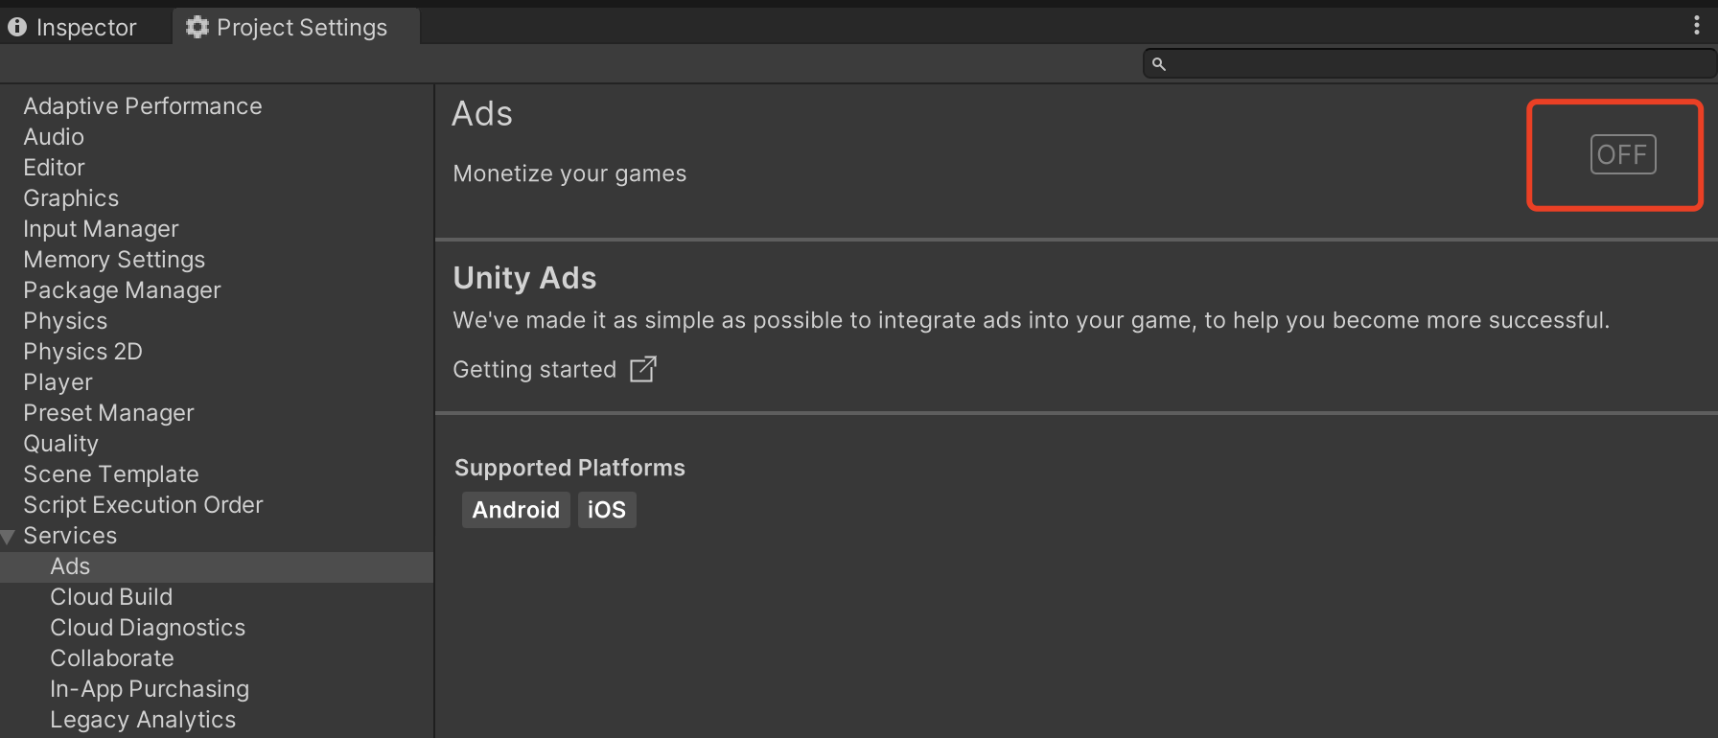
Task: Click the external link icon beside Getting started
Action: pyautogui.click(x=643, y=369)
